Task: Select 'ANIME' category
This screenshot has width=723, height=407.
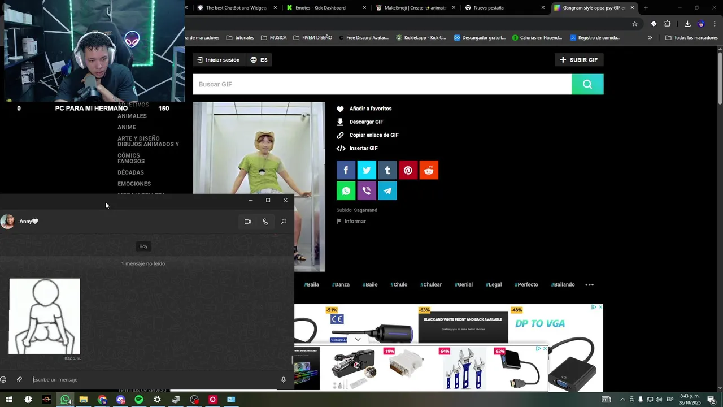Action: click(127, 127)
